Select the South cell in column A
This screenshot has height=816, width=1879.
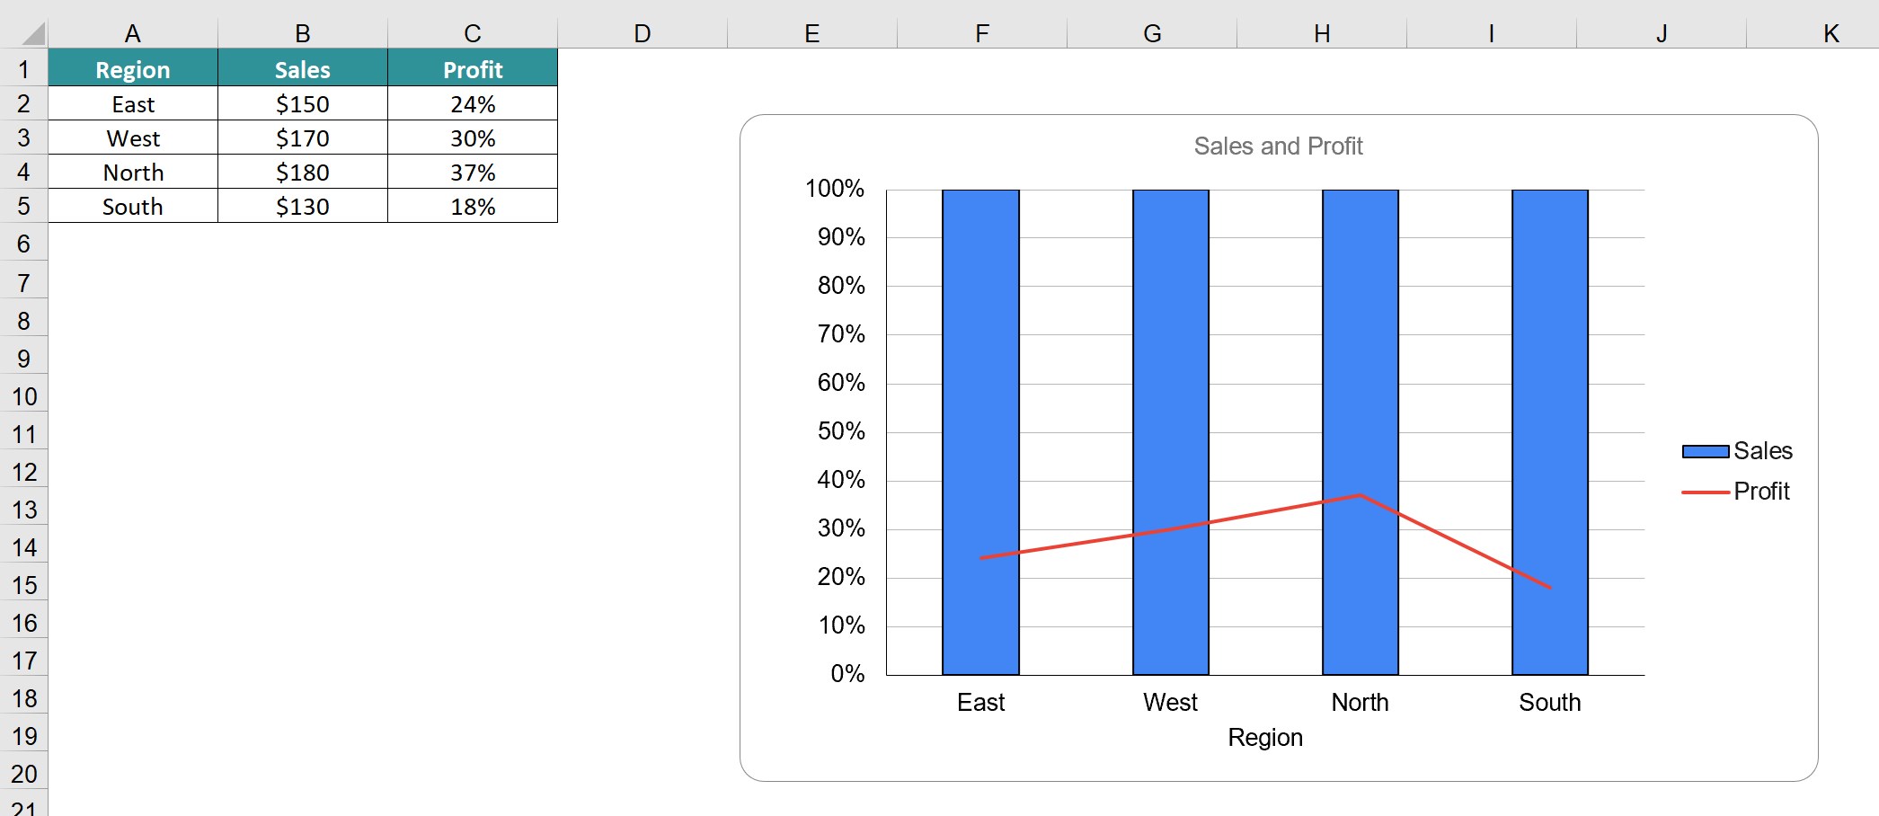(x=133, y=206)
